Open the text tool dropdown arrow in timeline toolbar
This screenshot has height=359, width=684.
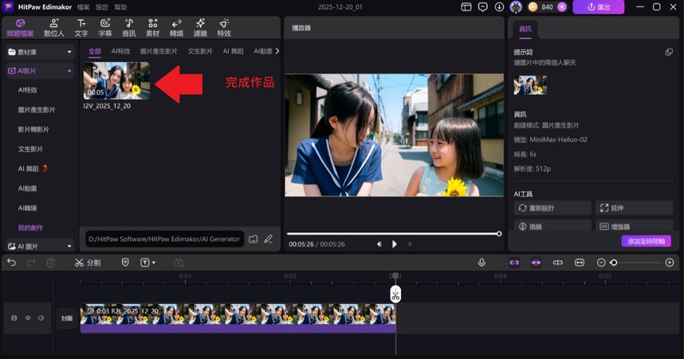point(154,262)
